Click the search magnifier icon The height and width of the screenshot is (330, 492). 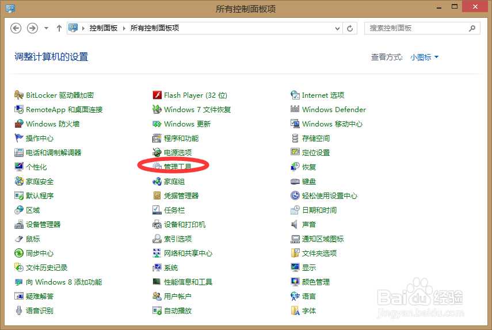(x=472, y=28)
